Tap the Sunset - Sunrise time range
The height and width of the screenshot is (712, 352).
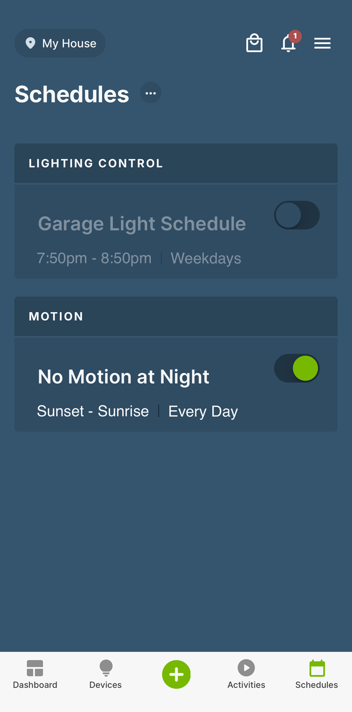pos(93,411)
